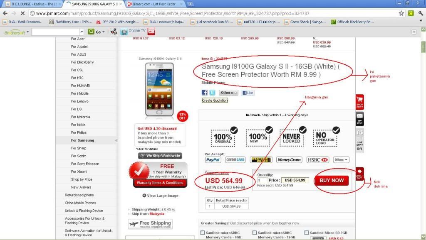The image size is (426, 240).
Task: Share product on Facebook
Action: coord(204,93)
